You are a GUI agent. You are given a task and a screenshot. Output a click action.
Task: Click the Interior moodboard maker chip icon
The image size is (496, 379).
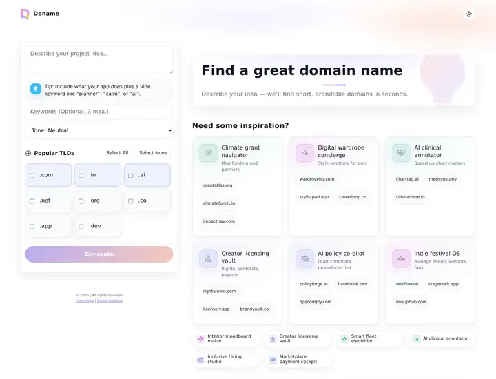[200, 339]
